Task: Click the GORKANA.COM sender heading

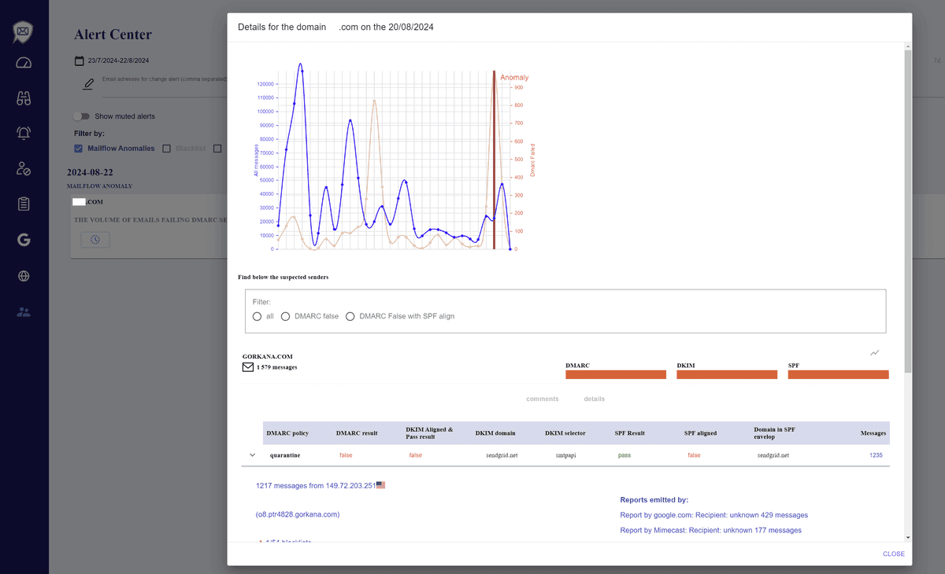Action: click(x=267, y=356)
